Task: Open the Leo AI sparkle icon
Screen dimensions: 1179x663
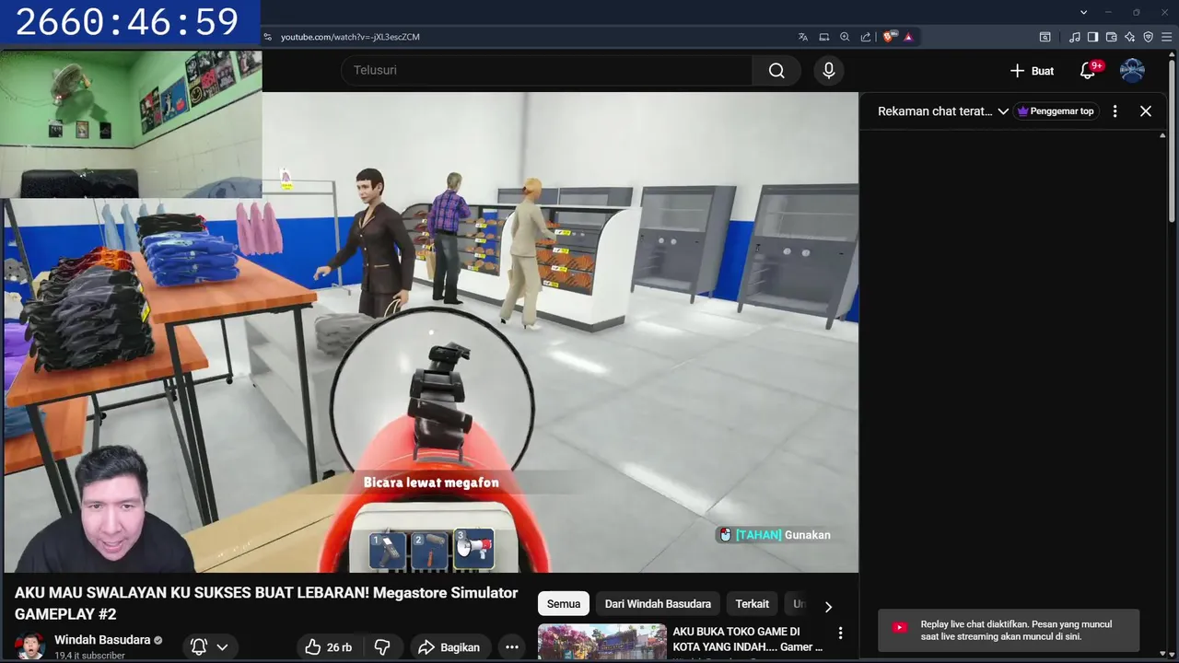Action: coord(1130,37)
